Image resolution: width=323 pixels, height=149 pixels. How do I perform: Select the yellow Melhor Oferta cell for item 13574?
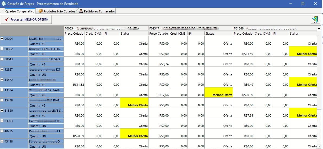click(x=219, y=92)
